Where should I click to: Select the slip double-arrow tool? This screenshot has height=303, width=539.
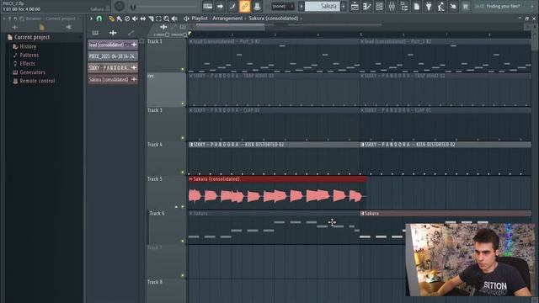pyautogui.click(x=143, y=19)
